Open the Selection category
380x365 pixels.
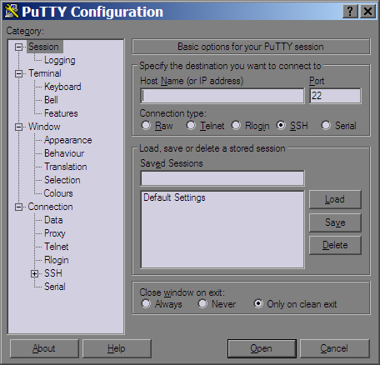(x=62, y=180)
